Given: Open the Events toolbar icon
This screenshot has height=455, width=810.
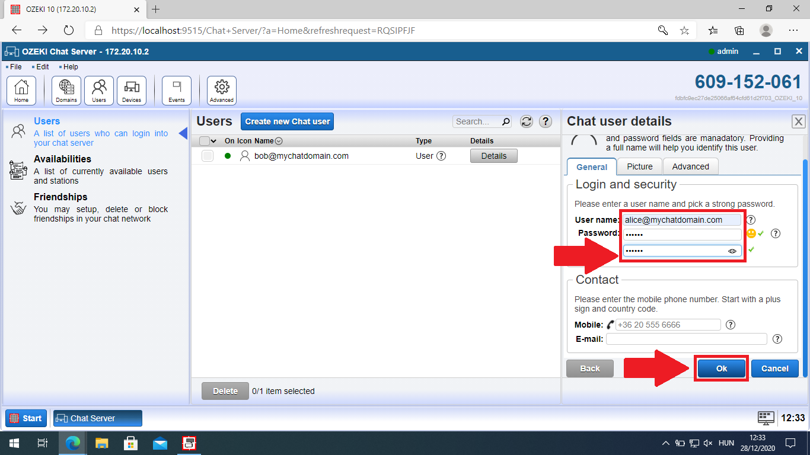Looking at the screenshot, I should click(x=177, y=91).
